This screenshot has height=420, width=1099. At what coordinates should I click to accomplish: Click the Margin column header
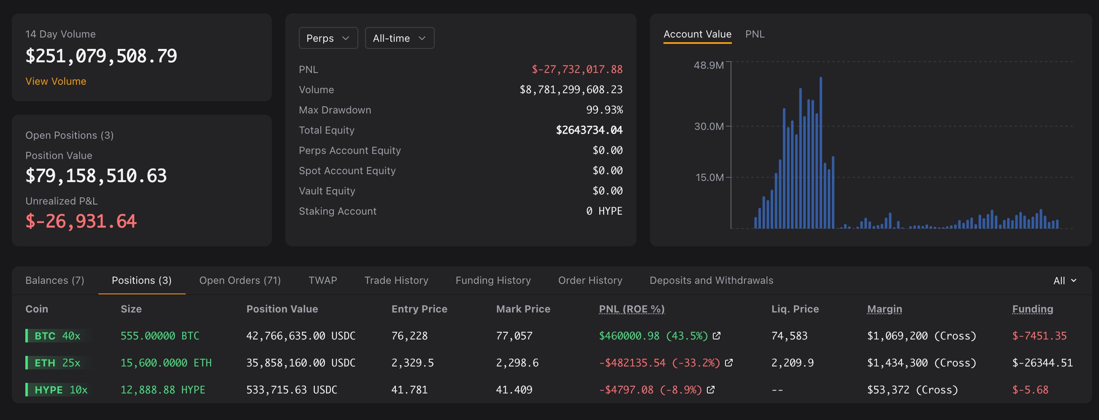click(x=885, y=309)
